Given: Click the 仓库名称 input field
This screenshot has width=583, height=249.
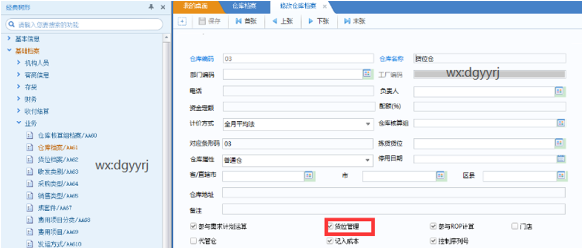Looking at the screenshot, I should coord(489,59).
